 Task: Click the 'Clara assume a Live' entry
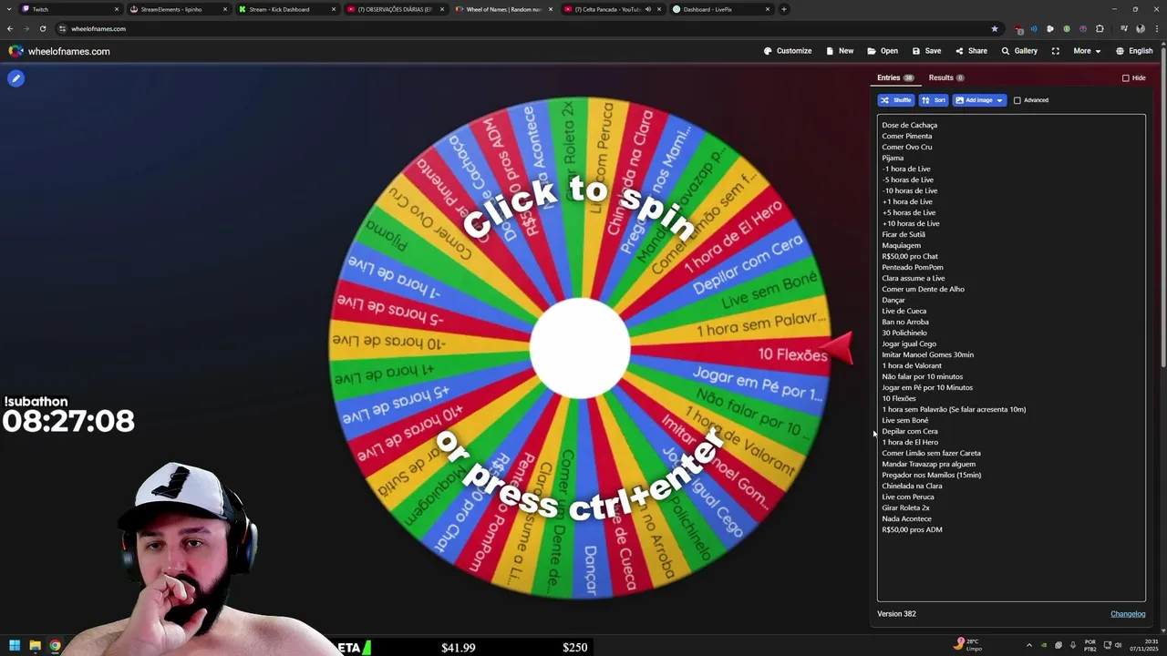click(913, 278)
